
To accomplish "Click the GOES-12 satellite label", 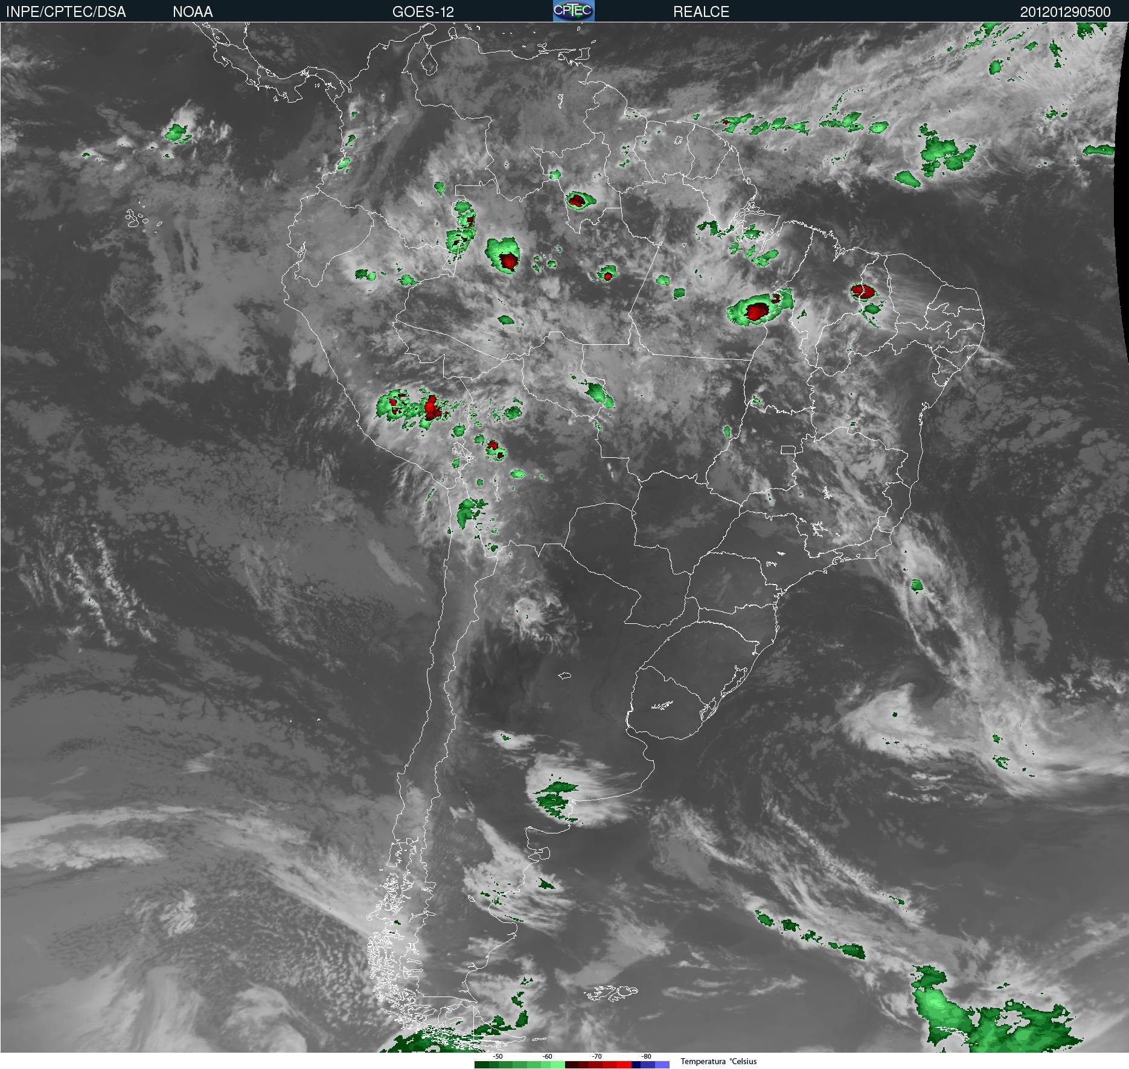I will click(x=423, y=11).
